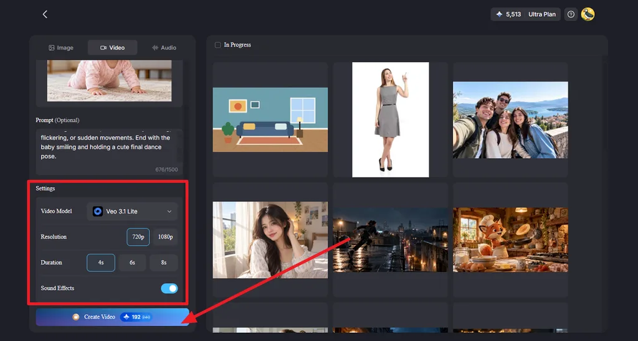Switch to the Audio tab
The height and width of the screenshot is (341, 638).
(x=164, y=47)
